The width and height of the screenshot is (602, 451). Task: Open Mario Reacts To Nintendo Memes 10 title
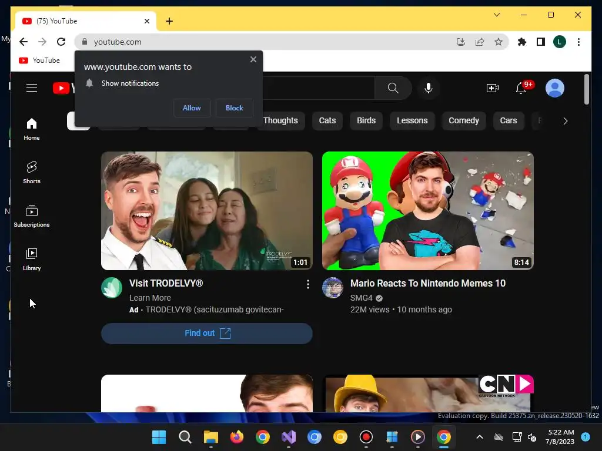[428, 284]
